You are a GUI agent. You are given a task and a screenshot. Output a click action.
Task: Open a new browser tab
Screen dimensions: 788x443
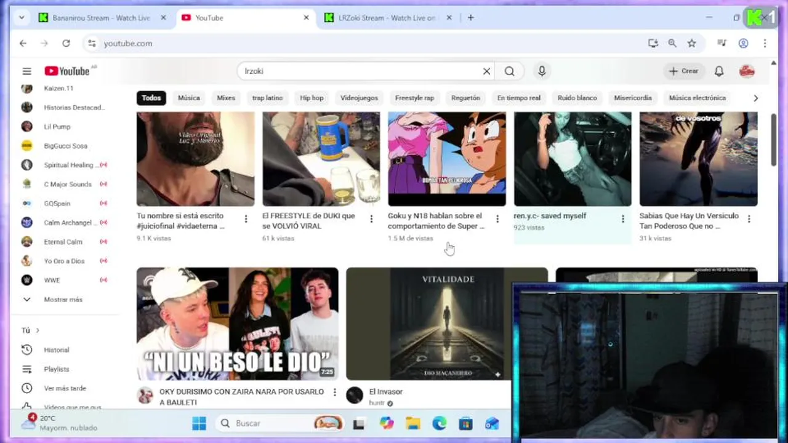point(470,18)
